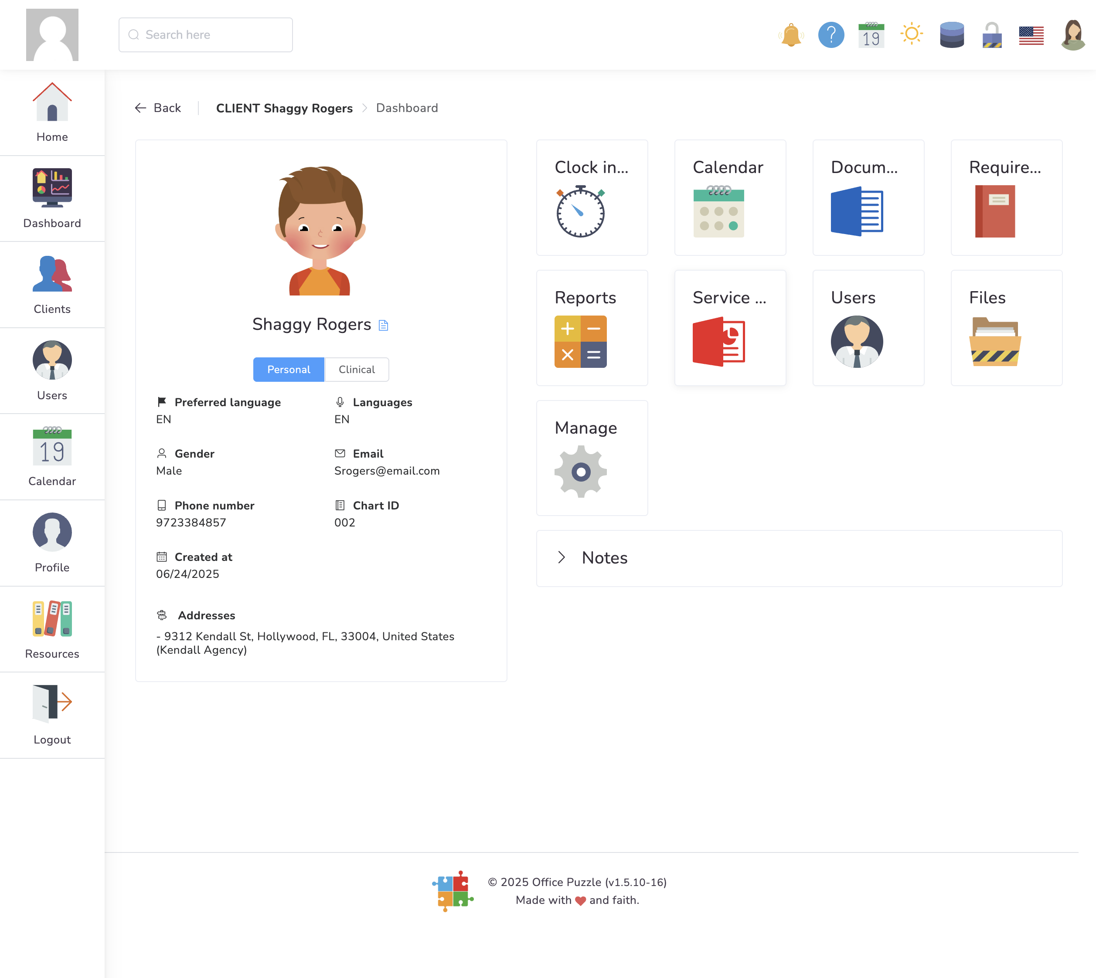Open the Clock in stopwatch tile
1096x978 pixels.
[592, 198]
